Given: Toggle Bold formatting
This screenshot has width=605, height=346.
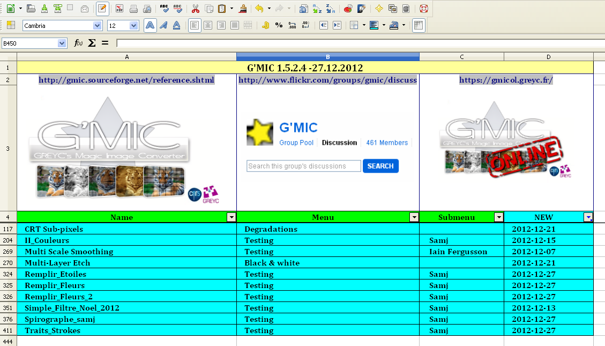Looking at the screenshot, I should (x=150, y=26).
